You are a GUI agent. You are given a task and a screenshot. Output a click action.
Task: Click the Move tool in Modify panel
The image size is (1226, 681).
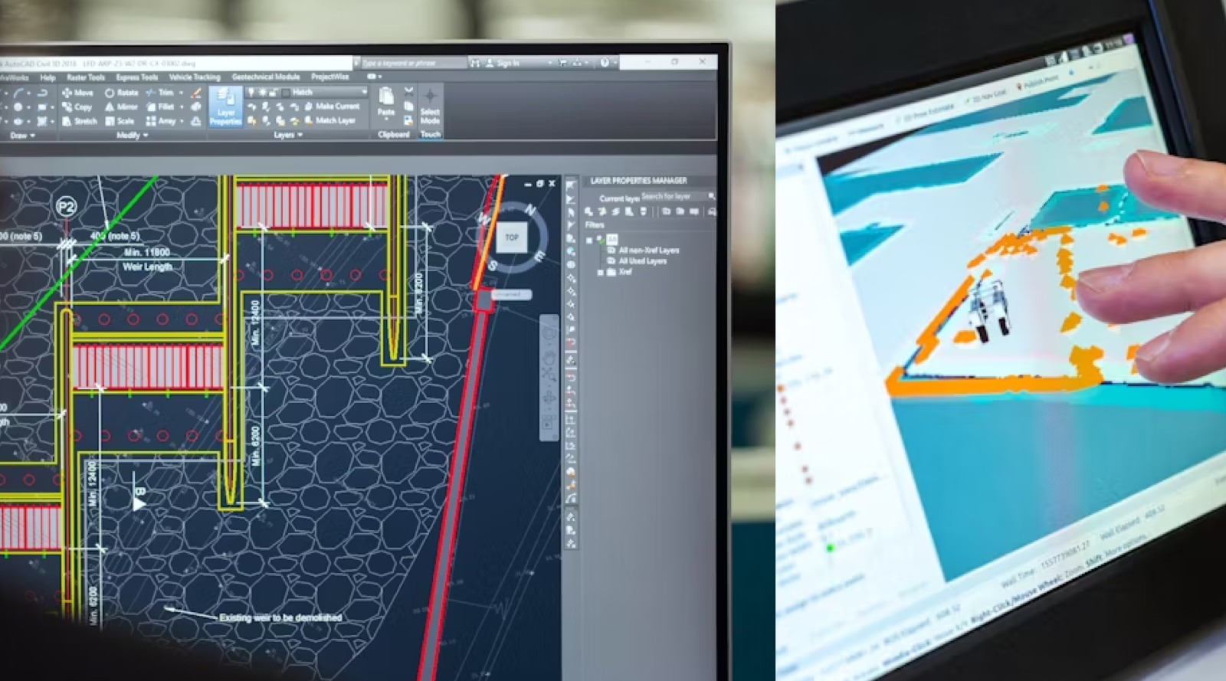click(x=77, y=93)
